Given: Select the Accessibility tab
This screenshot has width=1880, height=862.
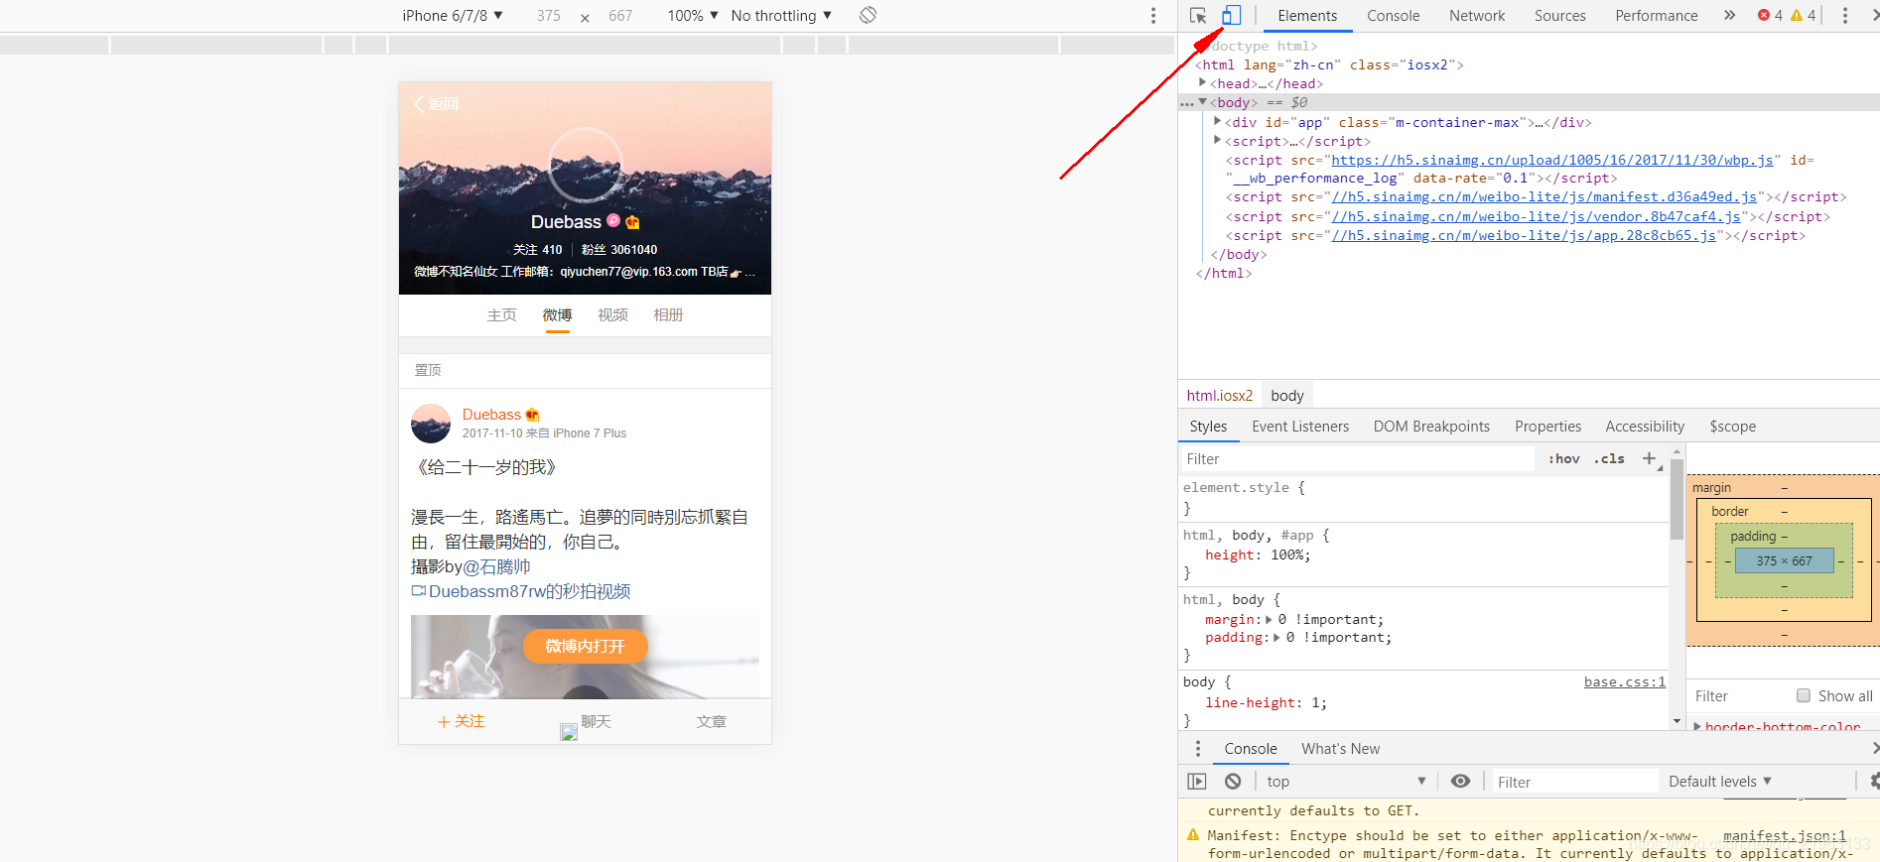Looking at the screenshot, I should pyautogui.click(x=1645, y=427).
